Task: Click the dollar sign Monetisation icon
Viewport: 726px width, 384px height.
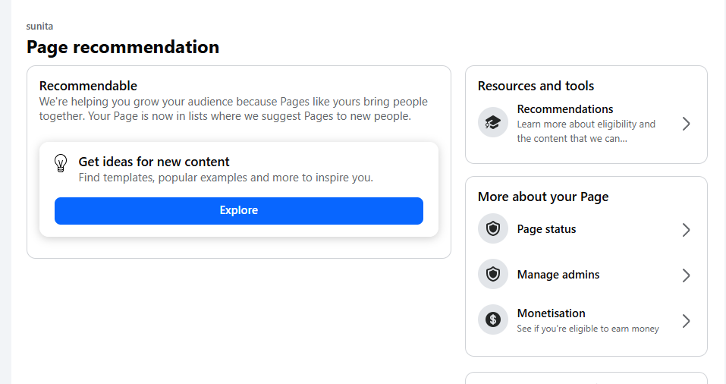Action: (x=493, y=320)
